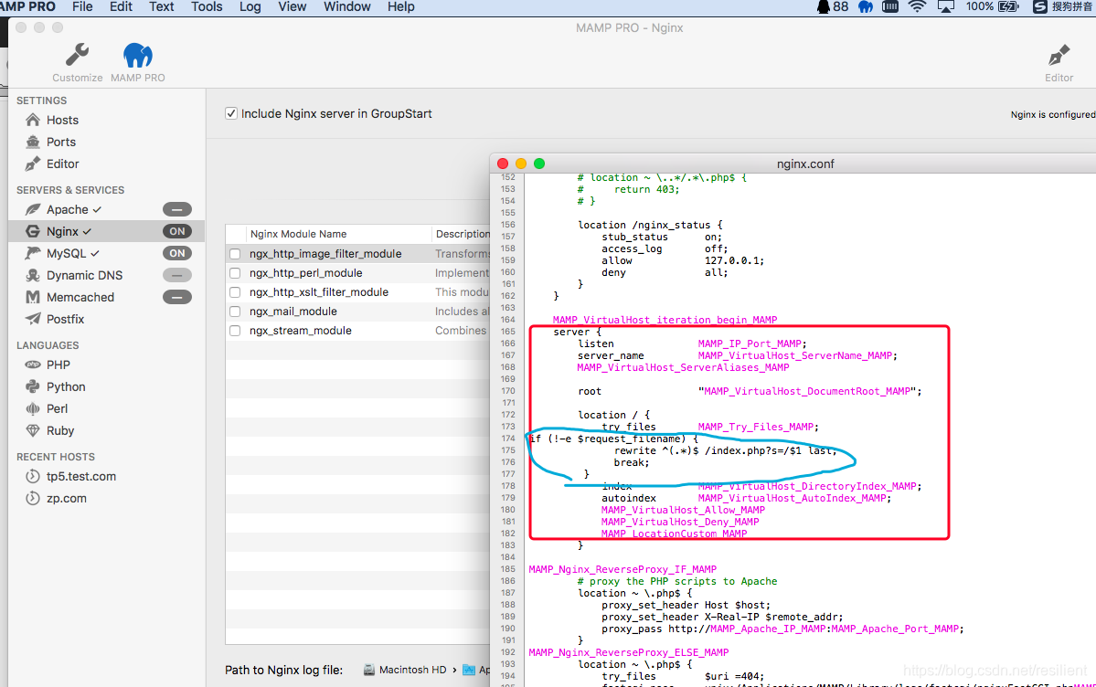Click line 174 in nginx.conf editor
This screenshot has width=1096, height=687.
coord(613,439)
